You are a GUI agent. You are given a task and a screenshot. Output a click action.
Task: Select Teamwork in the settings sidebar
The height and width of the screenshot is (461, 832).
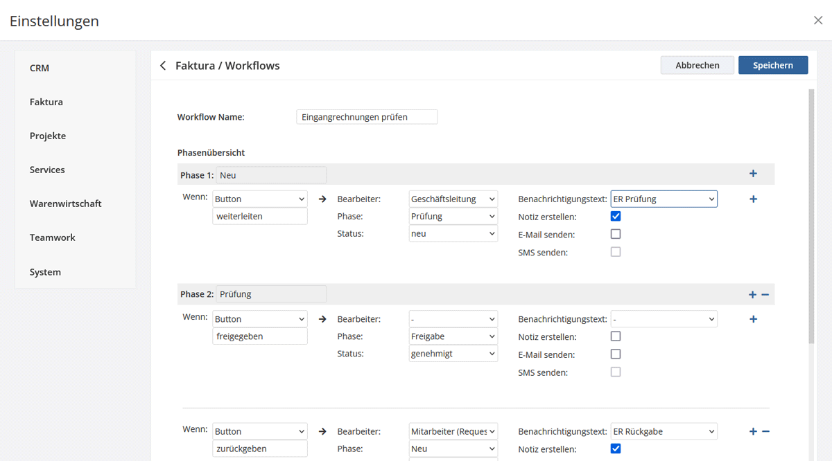click(x=53, y=237)
